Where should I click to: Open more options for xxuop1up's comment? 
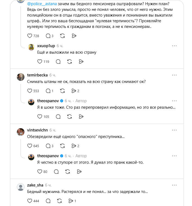(174, 46)
